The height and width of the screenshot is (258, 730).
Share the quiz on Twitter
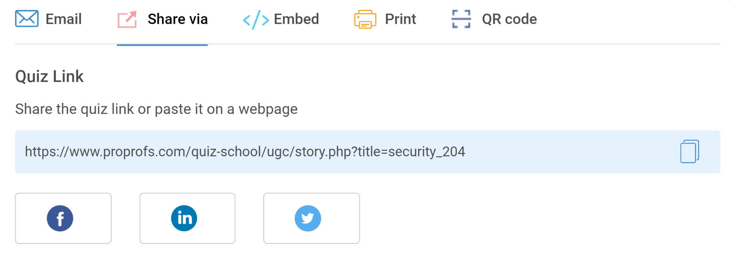pyautogui.click(x=308, y=218)
